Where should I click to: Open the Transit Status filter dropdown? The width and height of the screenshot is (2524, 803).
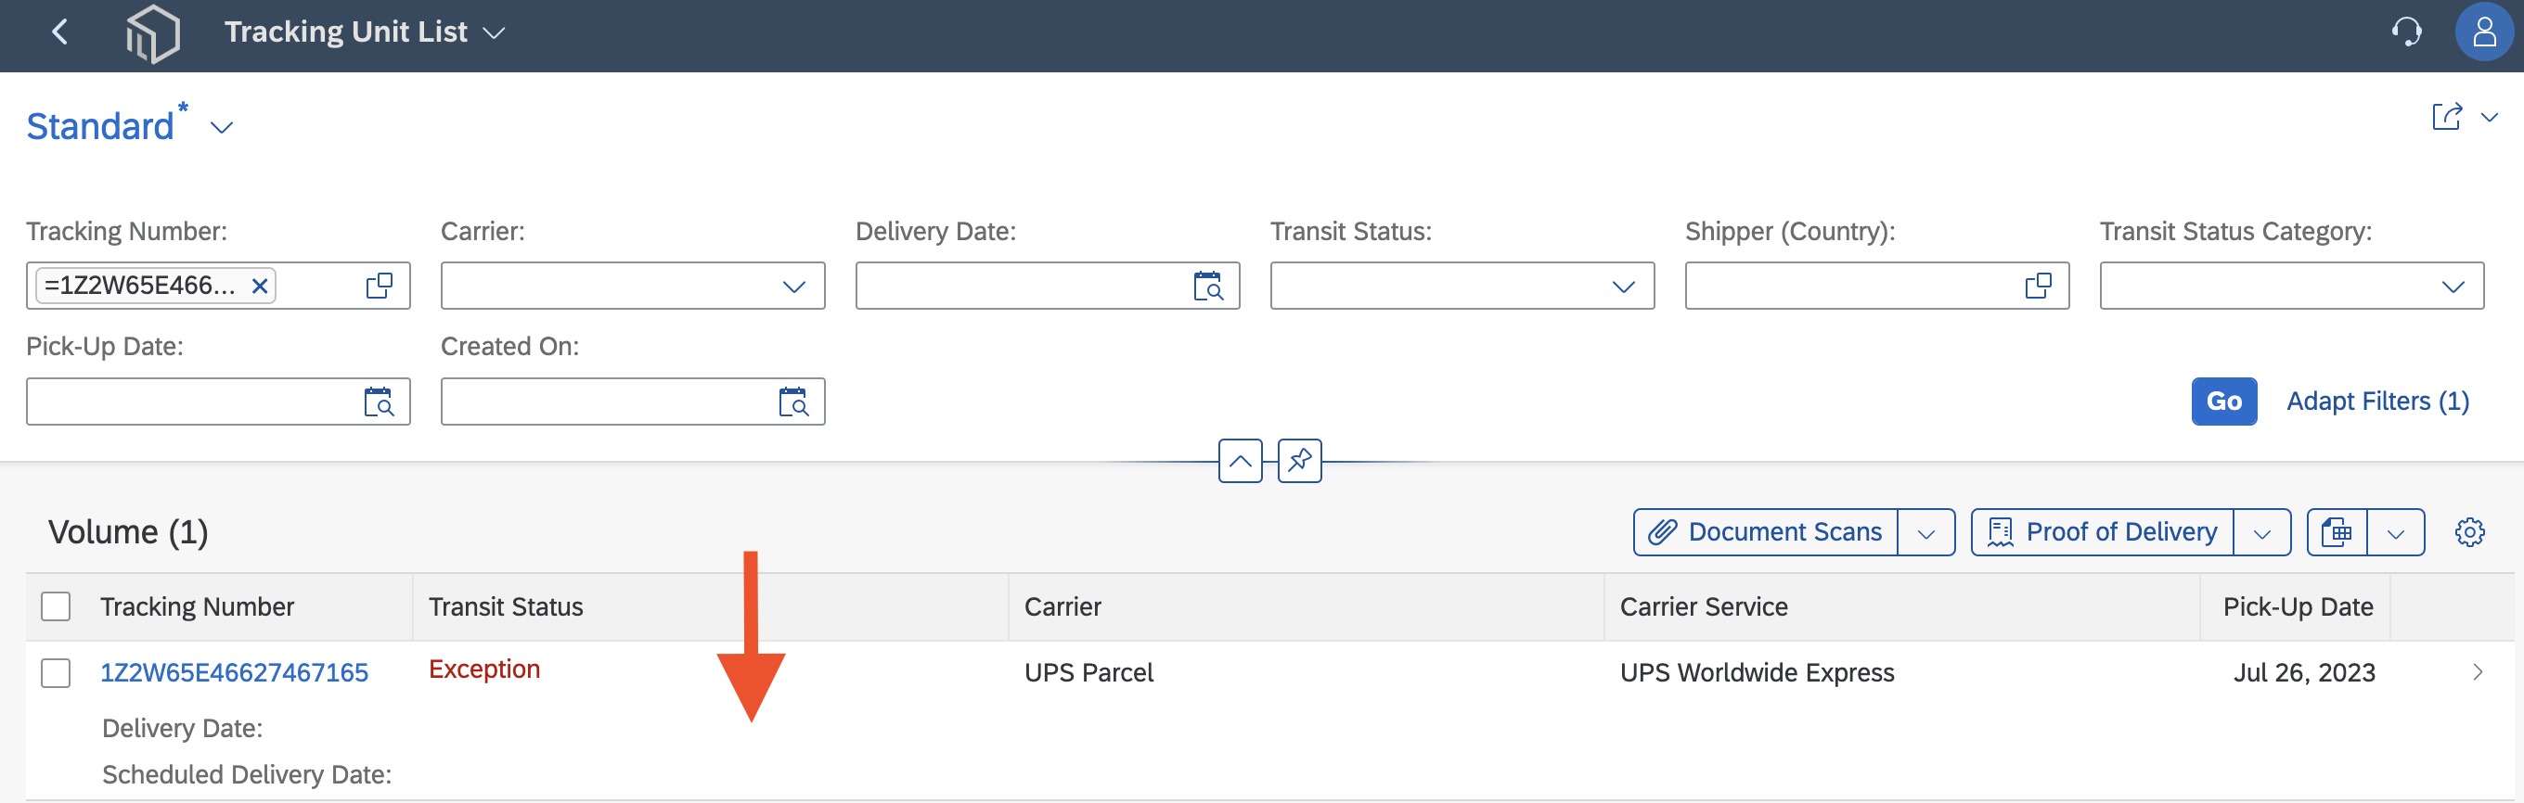tap(1624, 286)
